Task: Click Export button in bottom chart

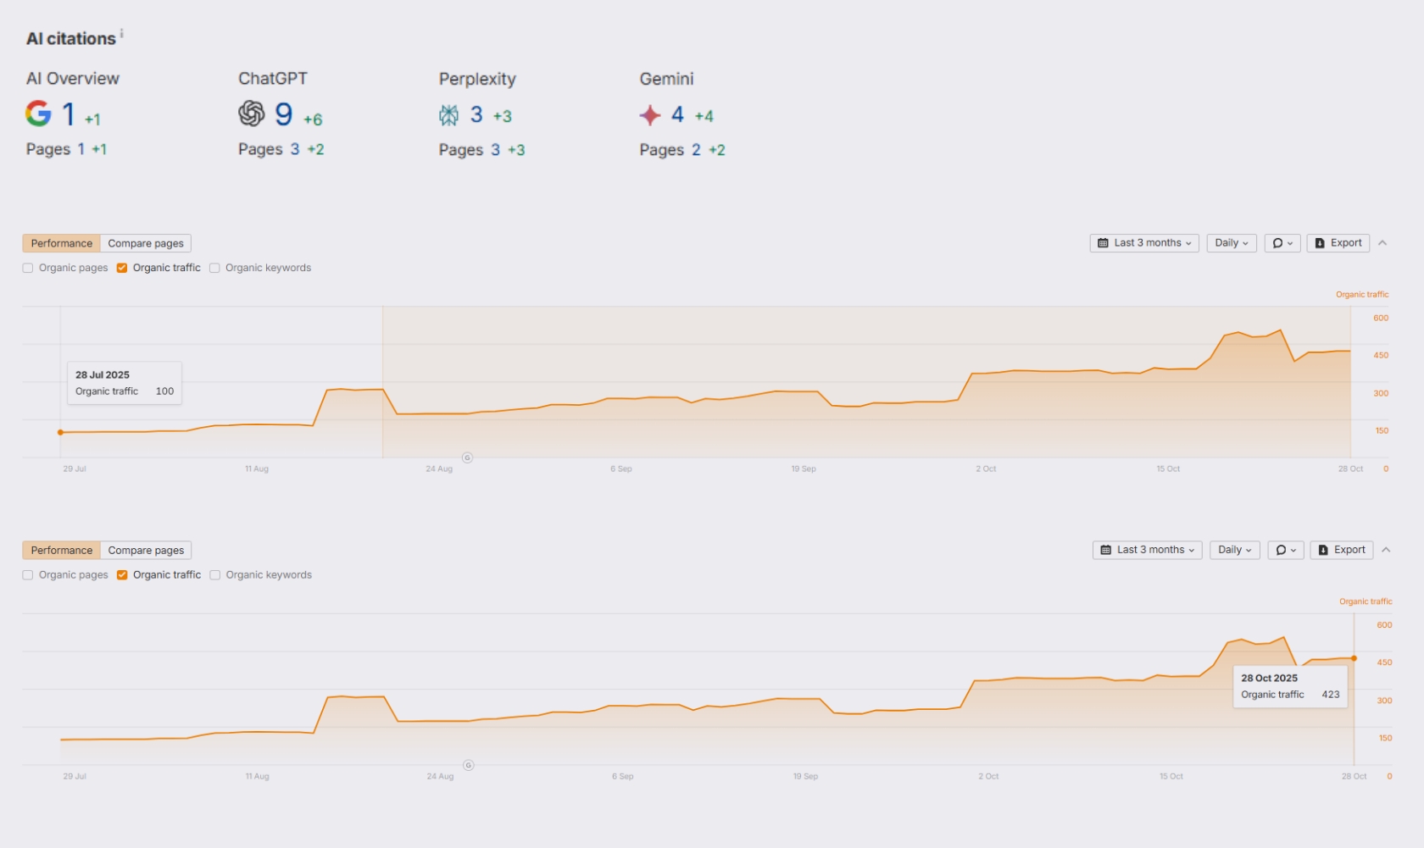Action: [1341, 550]
